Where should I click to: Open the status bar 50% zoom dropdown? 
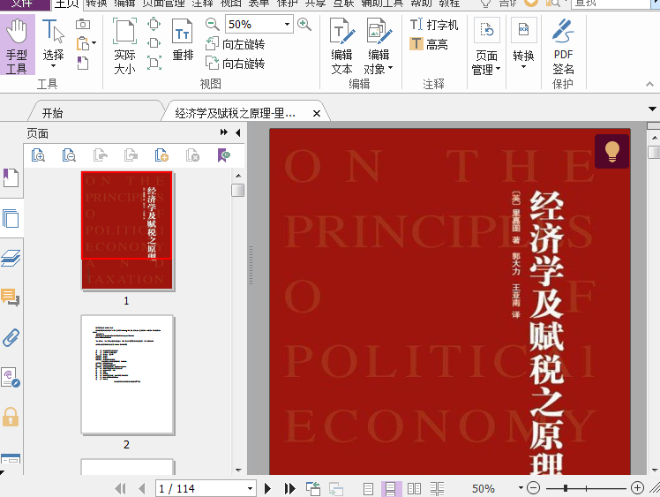521,488
